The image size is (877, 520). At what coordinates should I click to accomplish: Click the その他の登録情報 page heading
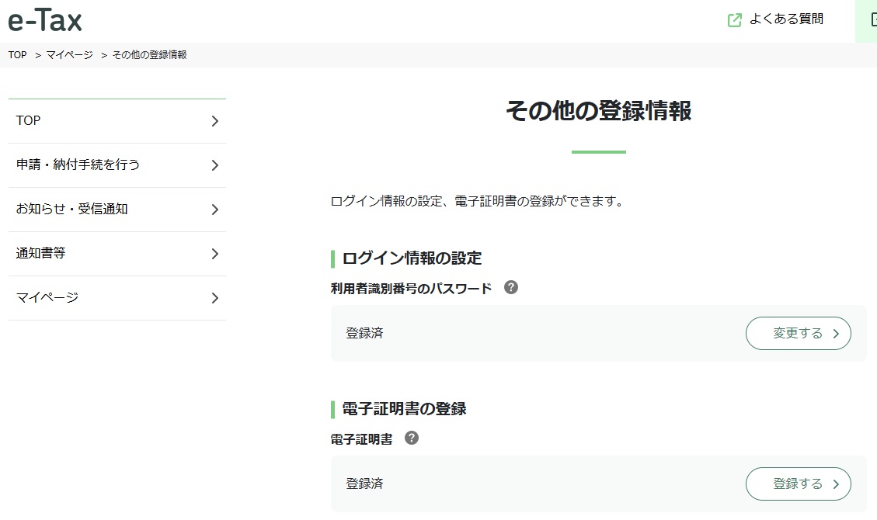click(x=598, y=110)
